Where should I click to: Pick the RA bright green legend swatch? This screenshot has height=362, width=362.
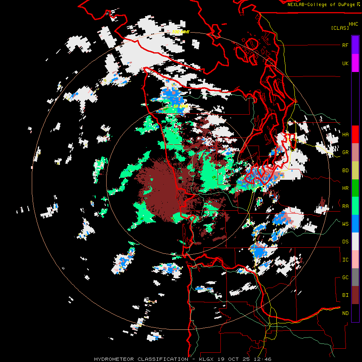coord(355,206)
